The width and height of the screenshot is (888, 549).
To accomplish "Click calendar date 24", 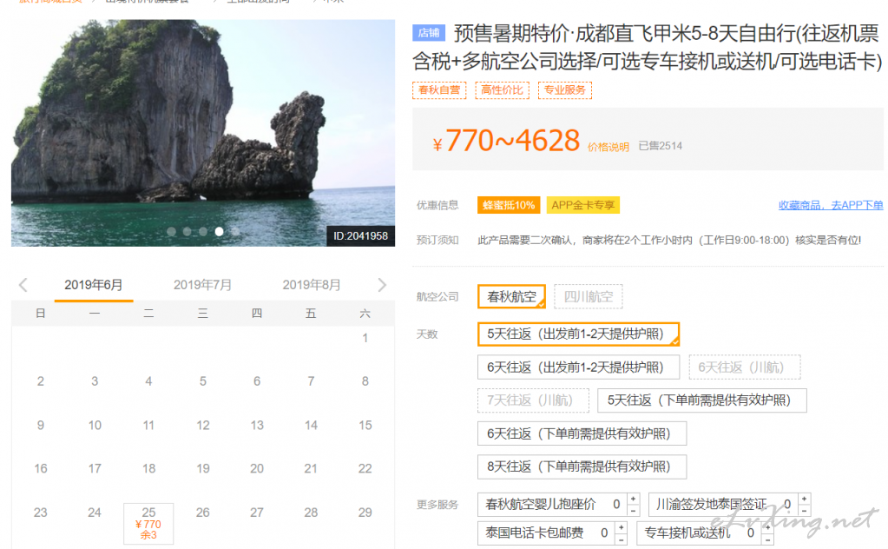I will point(95,513).
